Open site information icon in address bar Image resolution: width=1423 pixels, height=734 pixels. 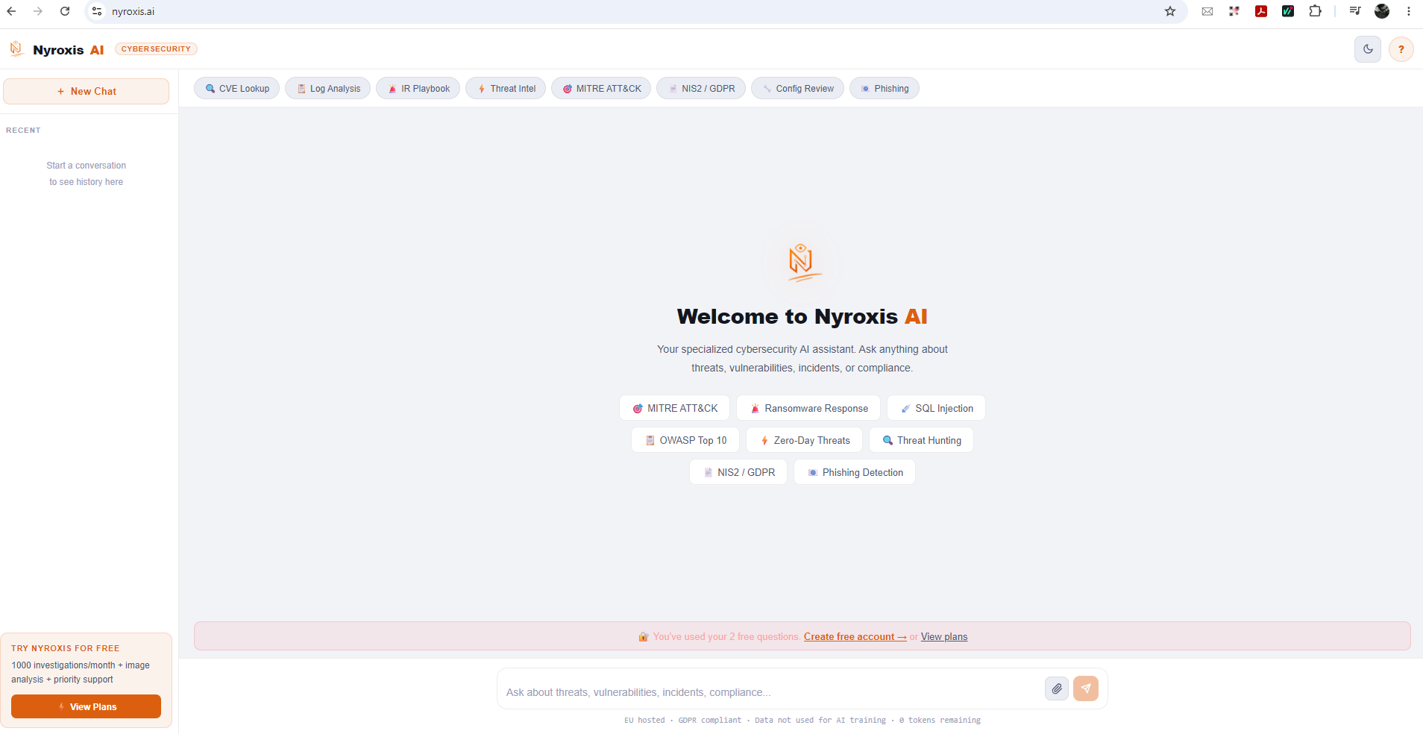click(x=97, y=11)
